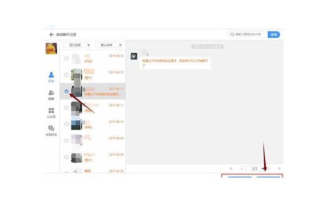Screen dimensions: 327x204
Task: Open the 群聊 group chats sidebar icon
Action: [x=51, y=94]
